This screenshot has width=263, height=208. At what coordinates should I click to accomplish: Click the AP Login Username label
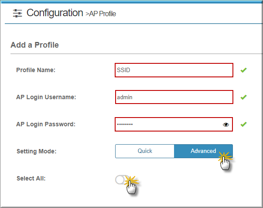point(46,97)
